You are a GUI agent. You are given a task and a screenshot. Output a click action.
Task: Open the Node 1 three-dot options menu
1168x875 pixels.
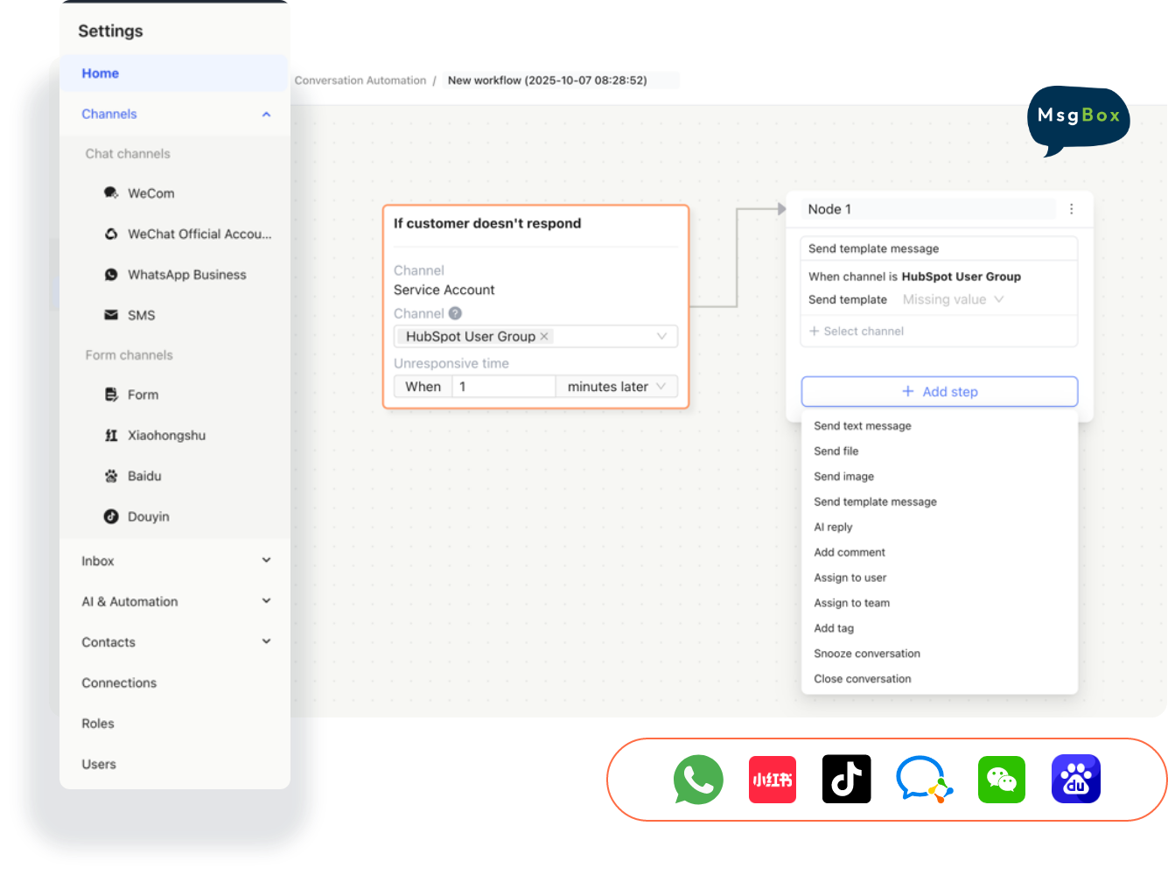point(1071,209)
